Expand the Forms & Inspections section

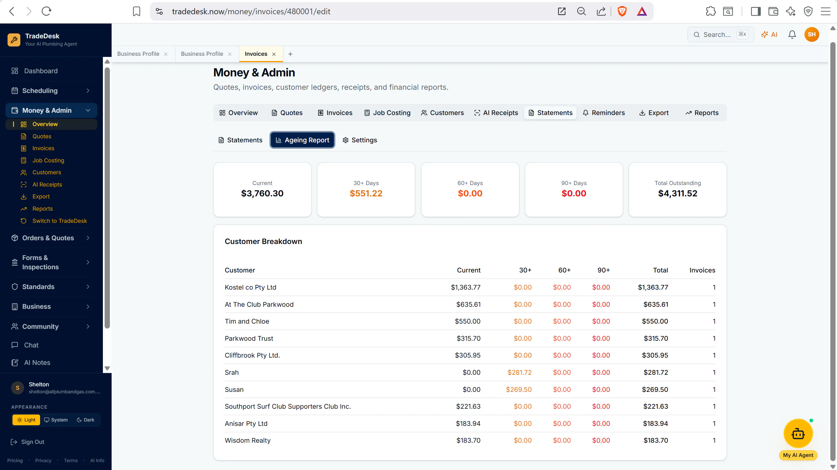(51, 262)
